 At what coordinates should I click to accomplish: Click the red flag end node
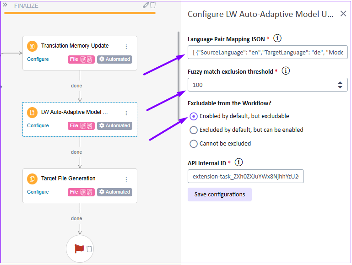(79, 249)
